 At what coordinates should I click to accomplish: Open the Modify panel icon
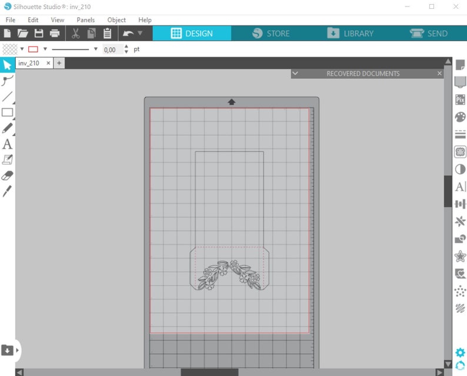(x=460, y=239)
